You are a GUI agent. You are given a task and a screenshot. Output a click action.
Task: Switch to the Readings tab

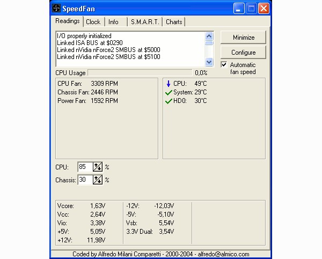[68, 21]
